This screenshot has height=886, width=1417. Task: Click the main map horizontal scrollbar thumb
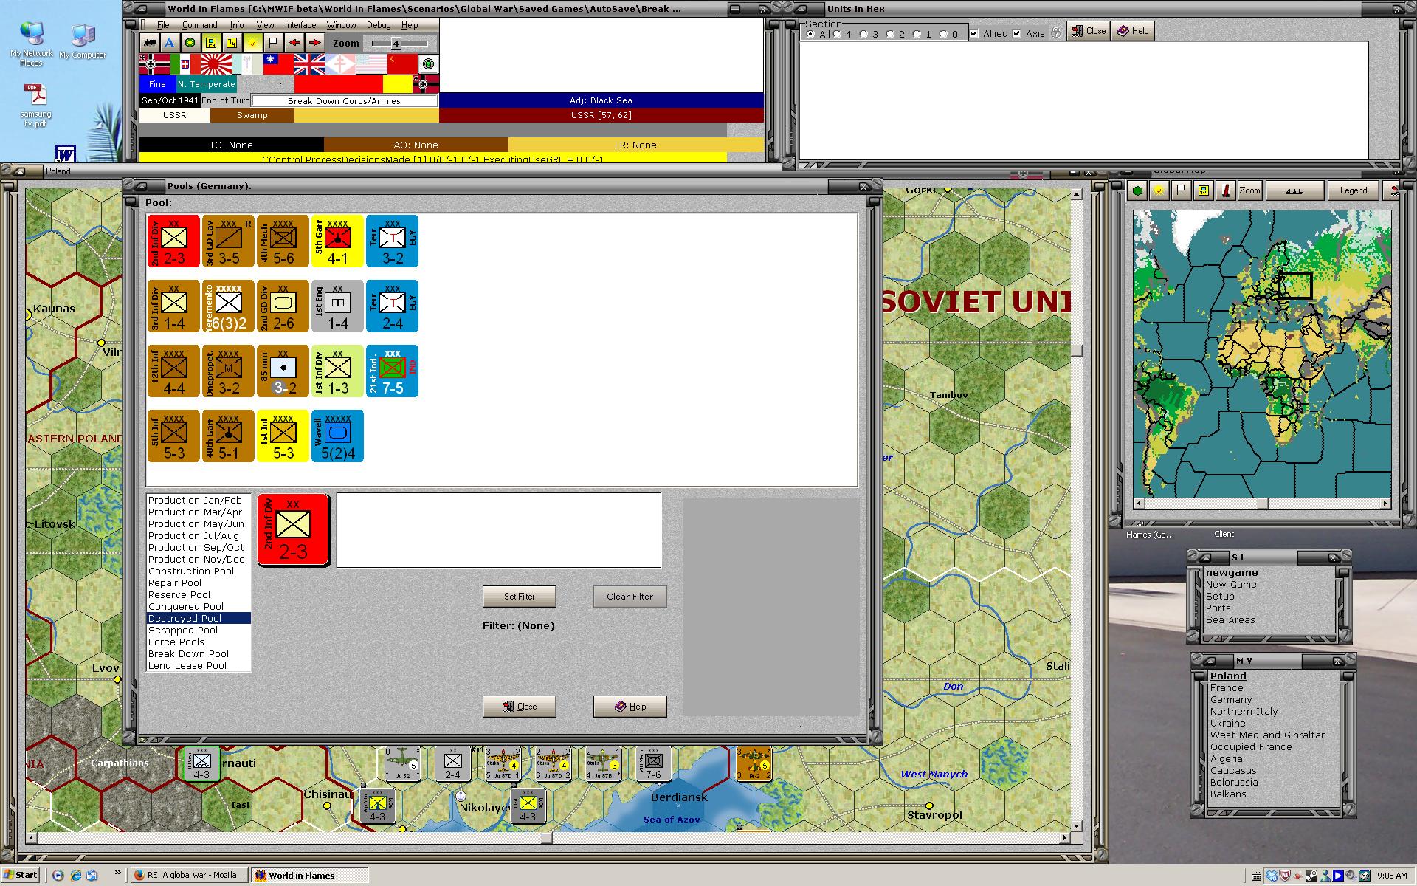(x=547, y=838)
